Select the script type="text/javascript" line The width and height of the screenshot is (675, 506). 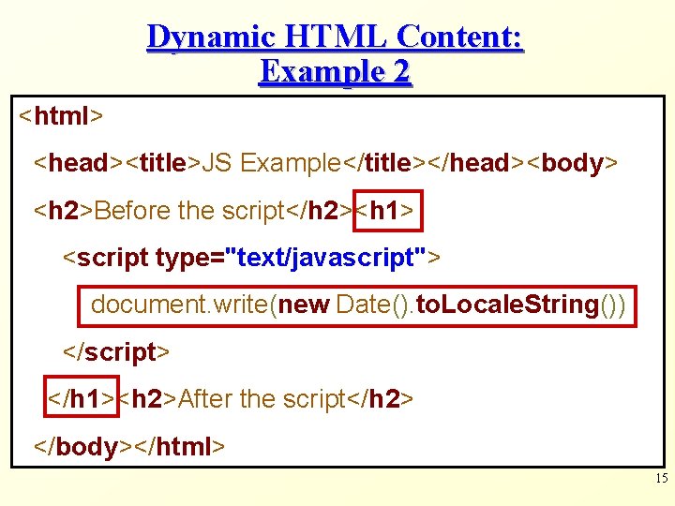(252, 259)
